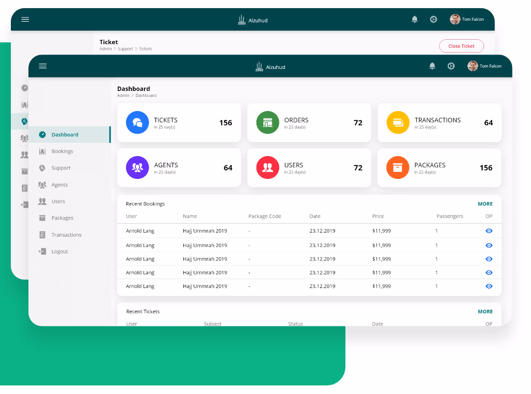Click the Close Ticket button
The height and width of the screenshot is (394, 531).
coord(461,46)
